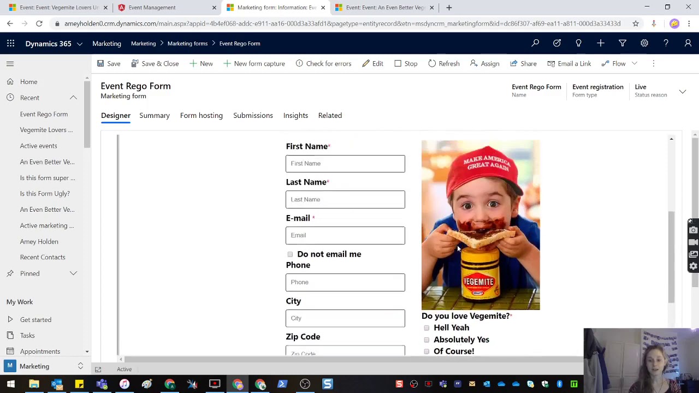This screenshot has width=699, height=393.
Task: Click the First Name input field
Action: click(345, 164)
